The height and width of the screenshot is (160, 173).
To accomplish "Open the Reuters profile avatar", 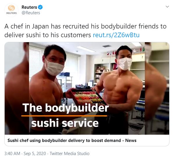I will (11, 10).
